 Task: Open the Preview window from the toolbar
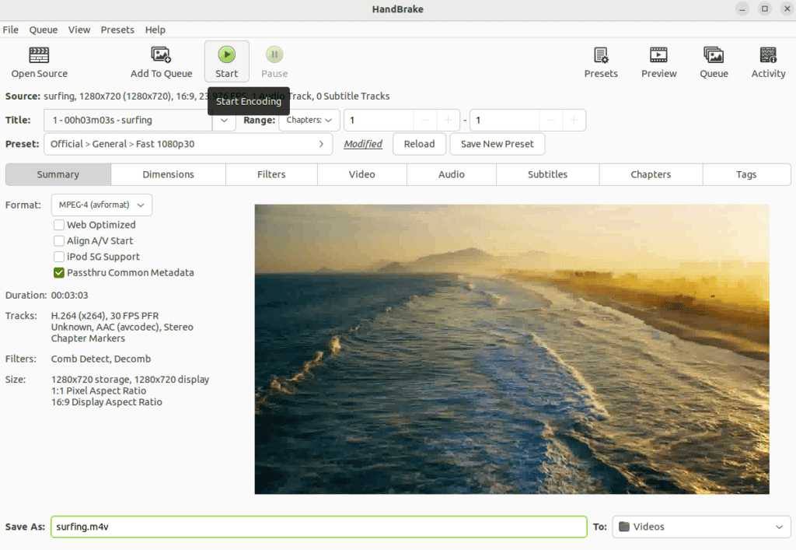click(658, 61)
